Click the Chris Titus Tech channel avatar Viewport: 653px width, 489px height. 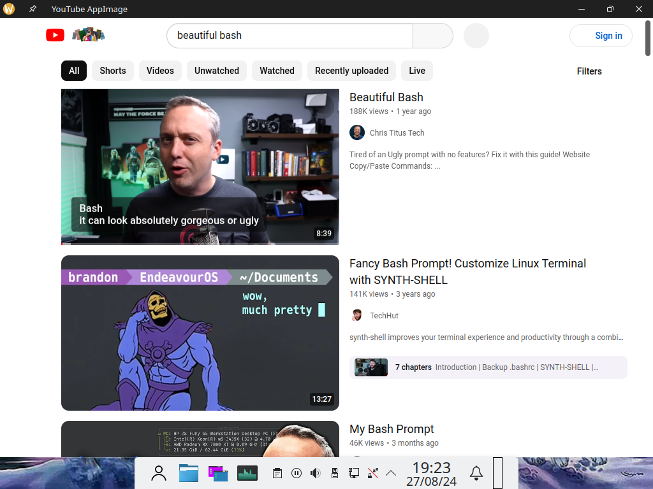coord(357,132)
